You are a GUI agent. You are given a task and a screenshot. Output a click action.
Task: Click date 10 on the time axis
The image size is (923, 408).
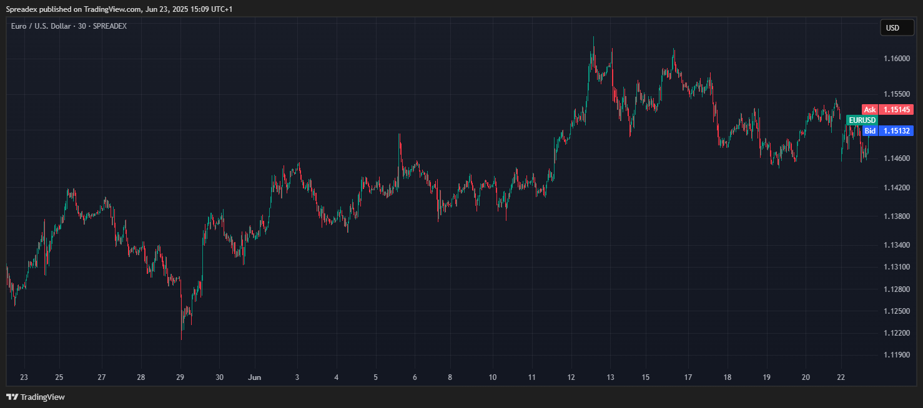(x=493, y=377)
